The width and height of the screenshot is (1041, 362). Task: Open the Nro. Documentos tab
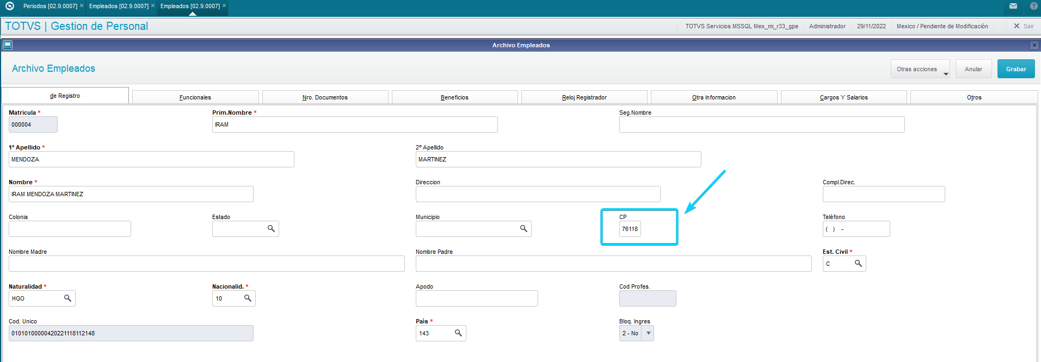(x=325, y=97)
